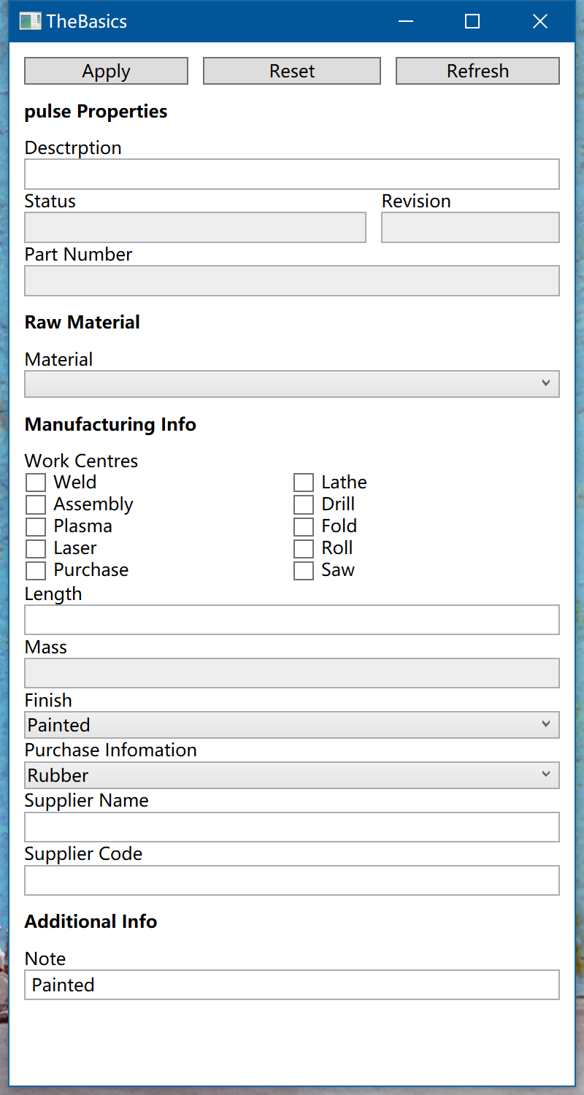Tick the Drill work centre checkbox
This screenshot has width=584, height=1095.
[304, 504]
